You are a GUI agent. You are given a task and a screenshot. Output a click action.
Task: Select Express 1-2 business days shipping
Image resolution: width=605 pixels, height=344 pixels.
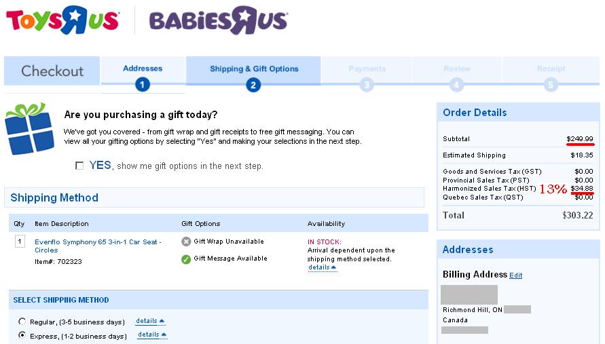click(x=22, y=335)
